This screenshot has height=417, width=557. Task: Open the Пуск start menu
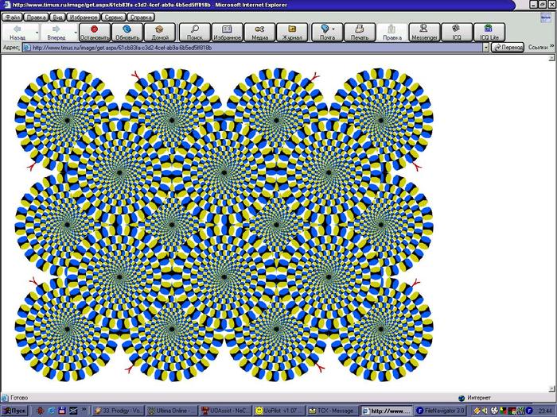[15, 411]
